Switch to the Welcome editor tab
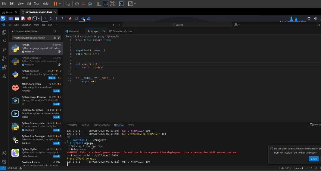321x171 pixels. 74,31
